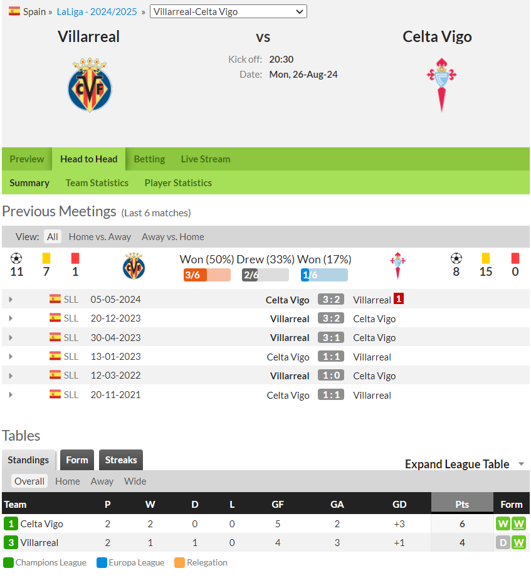This screenshot has height=578, width=531.
Task: Open the Villarreal-Celta Vigo match dropdown
Action: pyautogui.click(x=228, y=11)
